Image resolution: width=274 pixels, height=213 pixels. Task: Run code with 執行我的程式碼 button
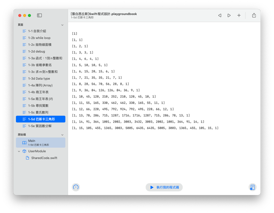164,187
